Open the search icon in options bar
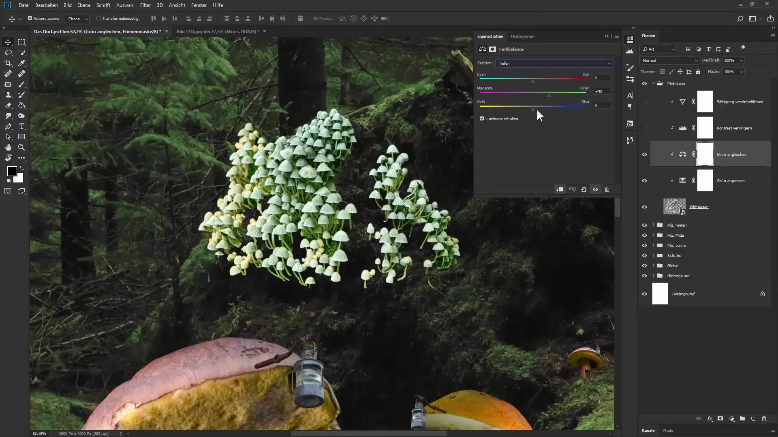Screen dimensions: 778x437 click(740, 19)
